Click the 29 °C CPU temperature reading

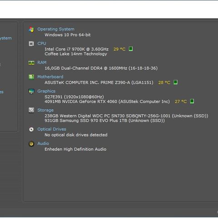tap(119, 49)
